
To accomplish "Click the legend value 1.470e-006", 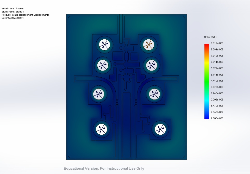I will [217, 106].
